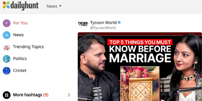The image size is (202, 101).
Task: Click the News label in header
Action: click(x=52, y=6)
